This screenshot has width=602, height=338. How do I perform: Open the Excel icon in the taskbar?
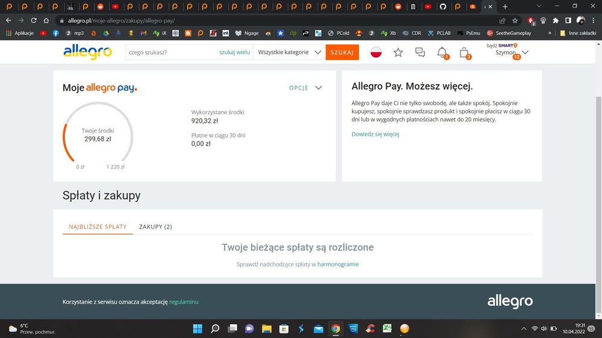(x=387, y=328)
